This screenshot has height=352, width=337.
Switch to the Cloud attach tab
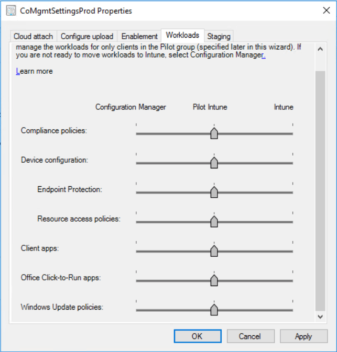pyautogui.click(x=33, y=36)
